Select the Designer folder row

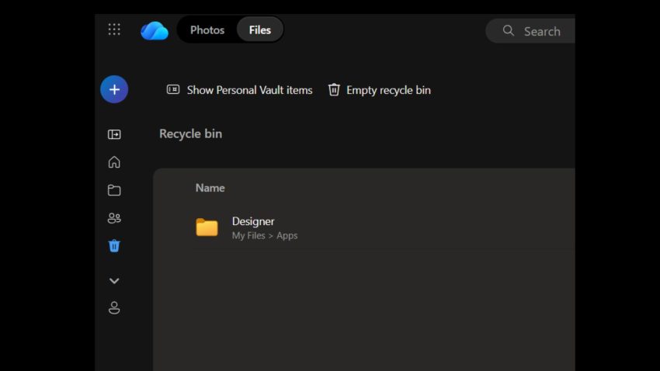(x=383, y=227)
